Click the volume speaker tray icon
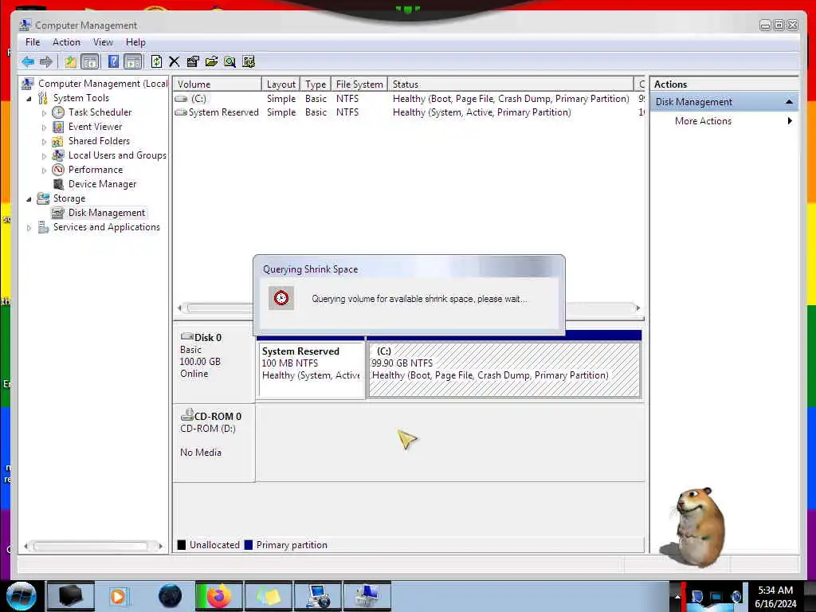This screenshot has width=816, height=612. 736,596
